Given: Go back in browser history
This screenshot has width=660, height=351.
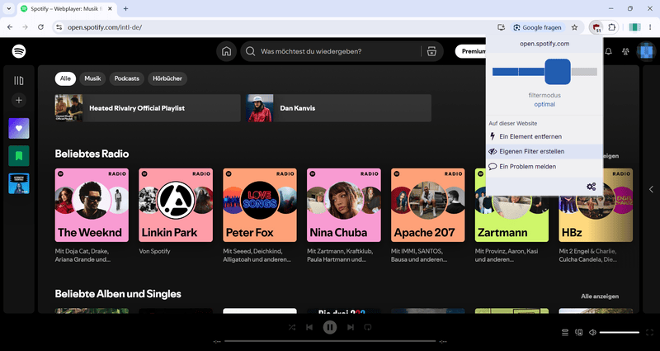Looking at the screenshot, I should pos(10,27).
